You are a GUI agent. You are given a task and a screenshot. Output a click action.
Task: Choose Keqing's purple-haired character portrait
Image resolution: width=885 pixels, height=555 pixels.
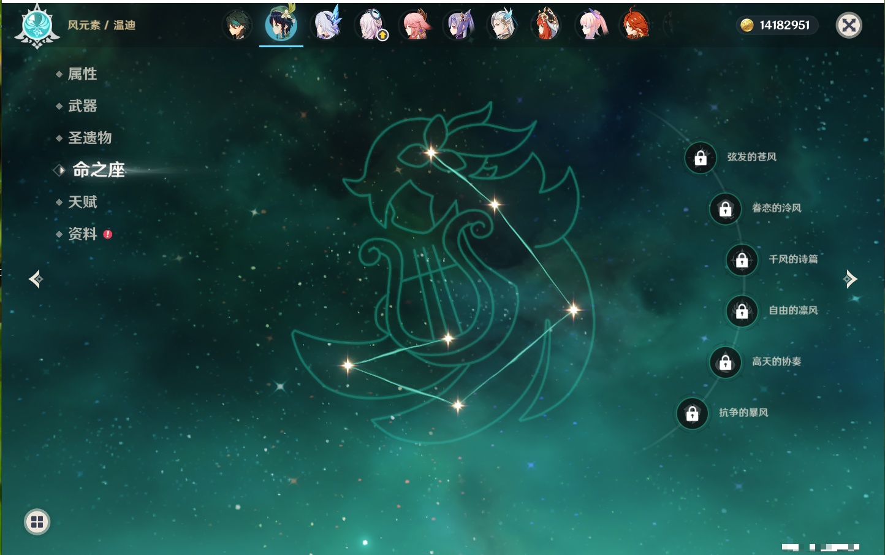(x=460, y=26)
